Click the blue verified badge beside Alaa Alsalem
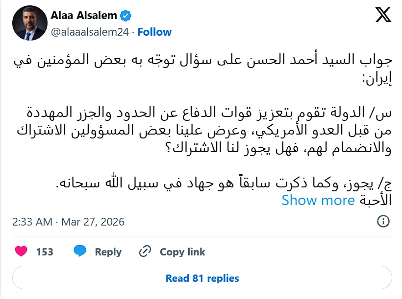 [126, 14]
